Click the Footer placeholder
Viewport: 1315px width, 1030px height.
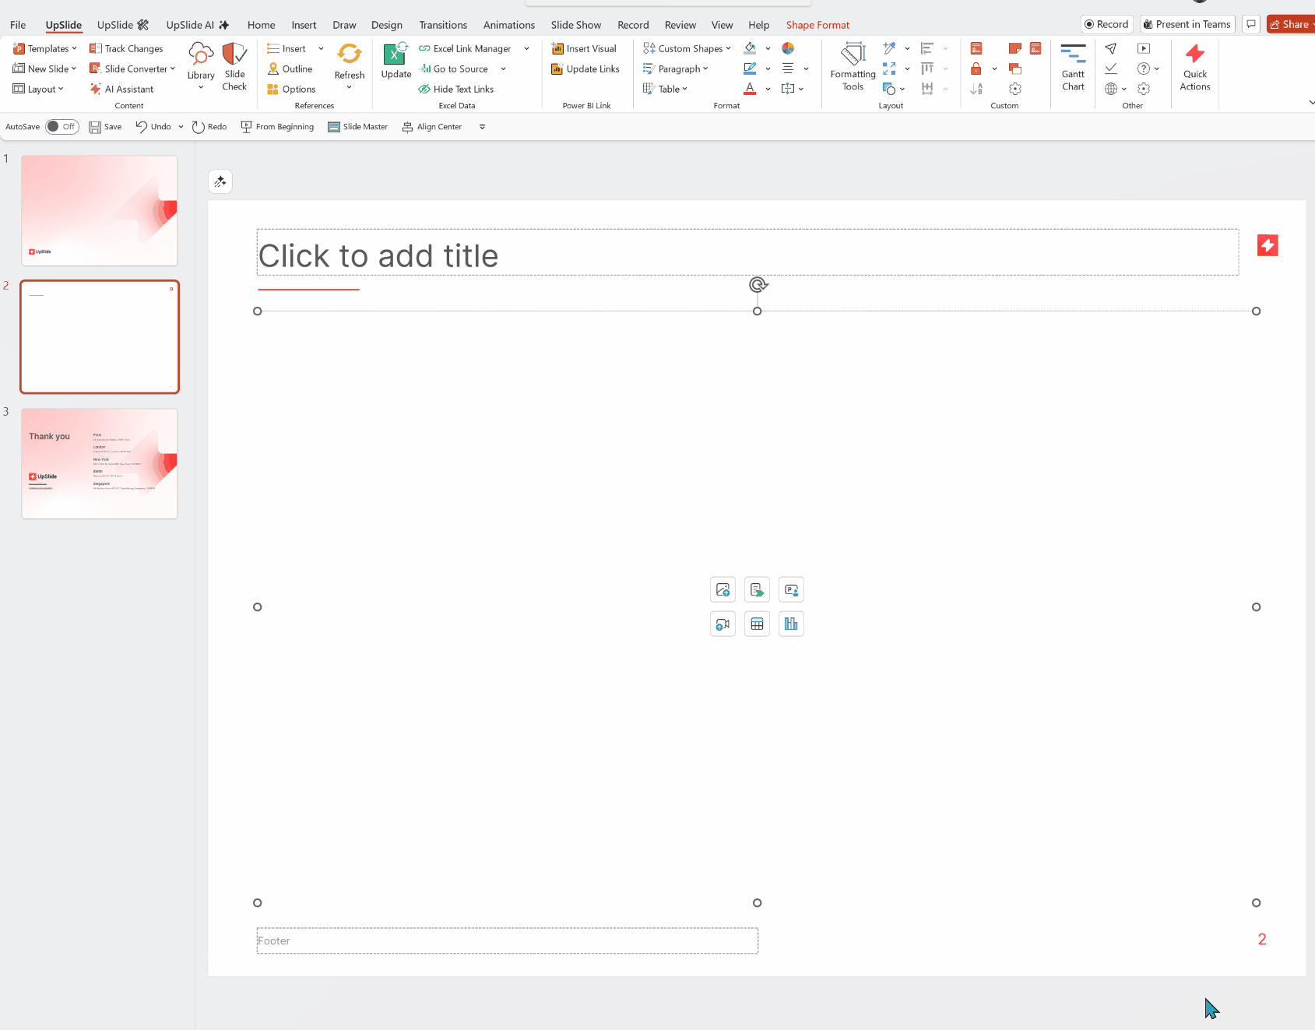tap(508, 940)
